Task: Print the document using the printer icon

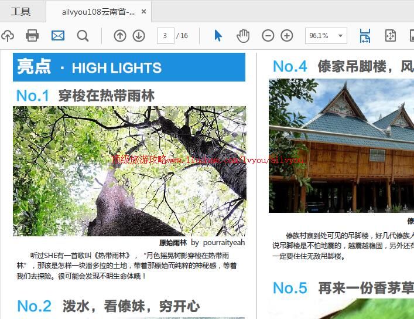Action: 32,36
